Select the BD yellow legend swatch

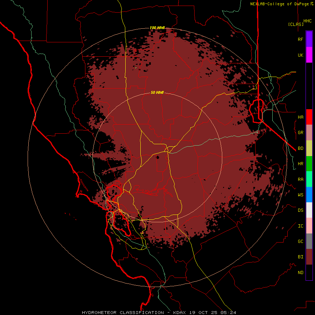tap(309, 148)
